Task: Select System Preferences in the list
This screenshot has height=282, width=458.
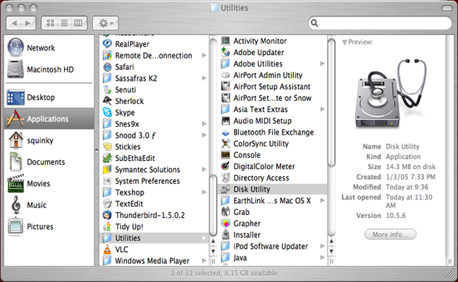Action: tap(154, 181)
